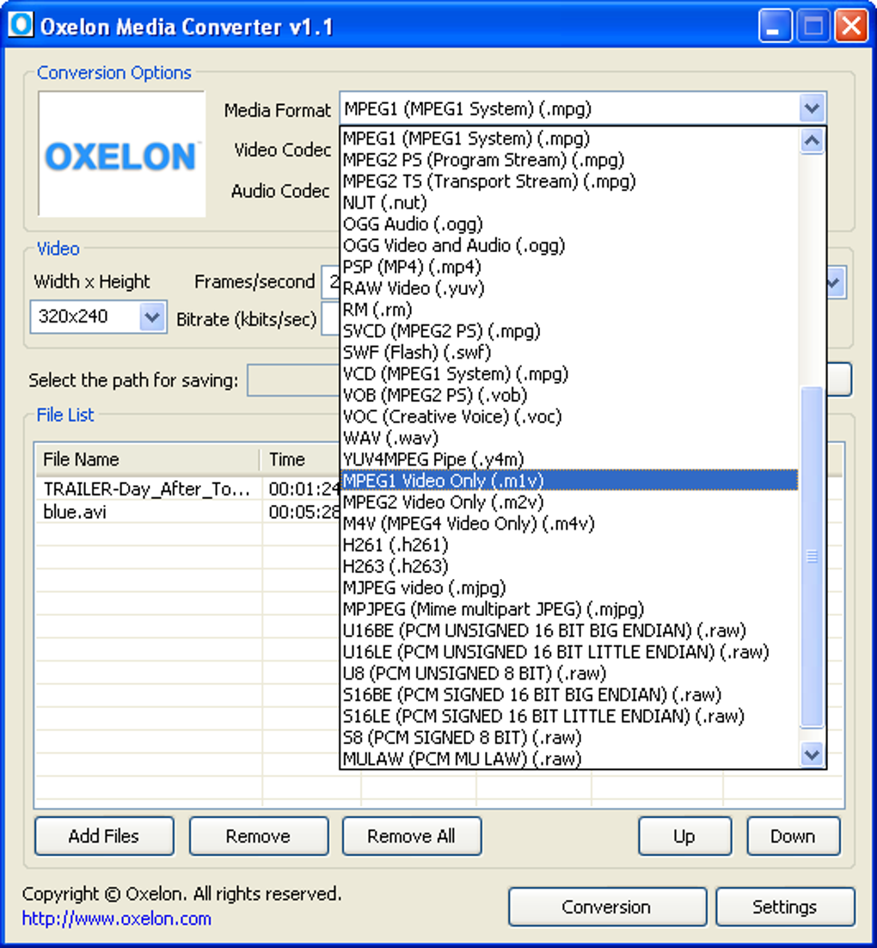Select MPEG2 PS (Program Stream) option
This screenshot has height=948, width=877.
tap(569, 160)
